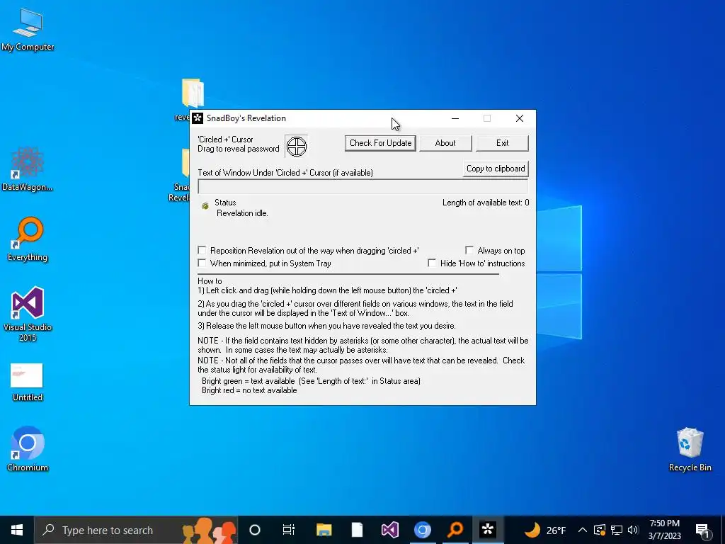Click the status light indicator
Viewport: 725px width, 544px height.
point(205,206)
